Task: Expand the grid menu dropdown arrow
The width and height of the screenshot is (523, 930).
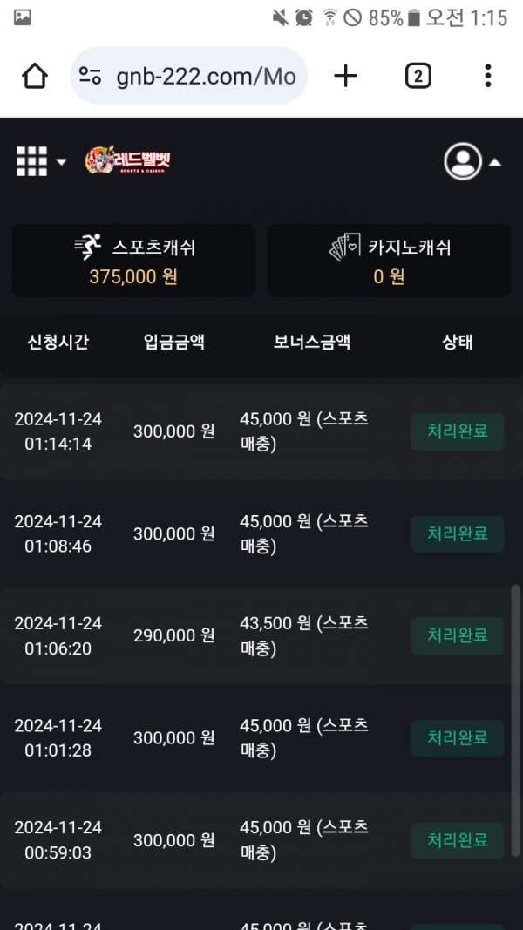Action: (x=61, y=162)
